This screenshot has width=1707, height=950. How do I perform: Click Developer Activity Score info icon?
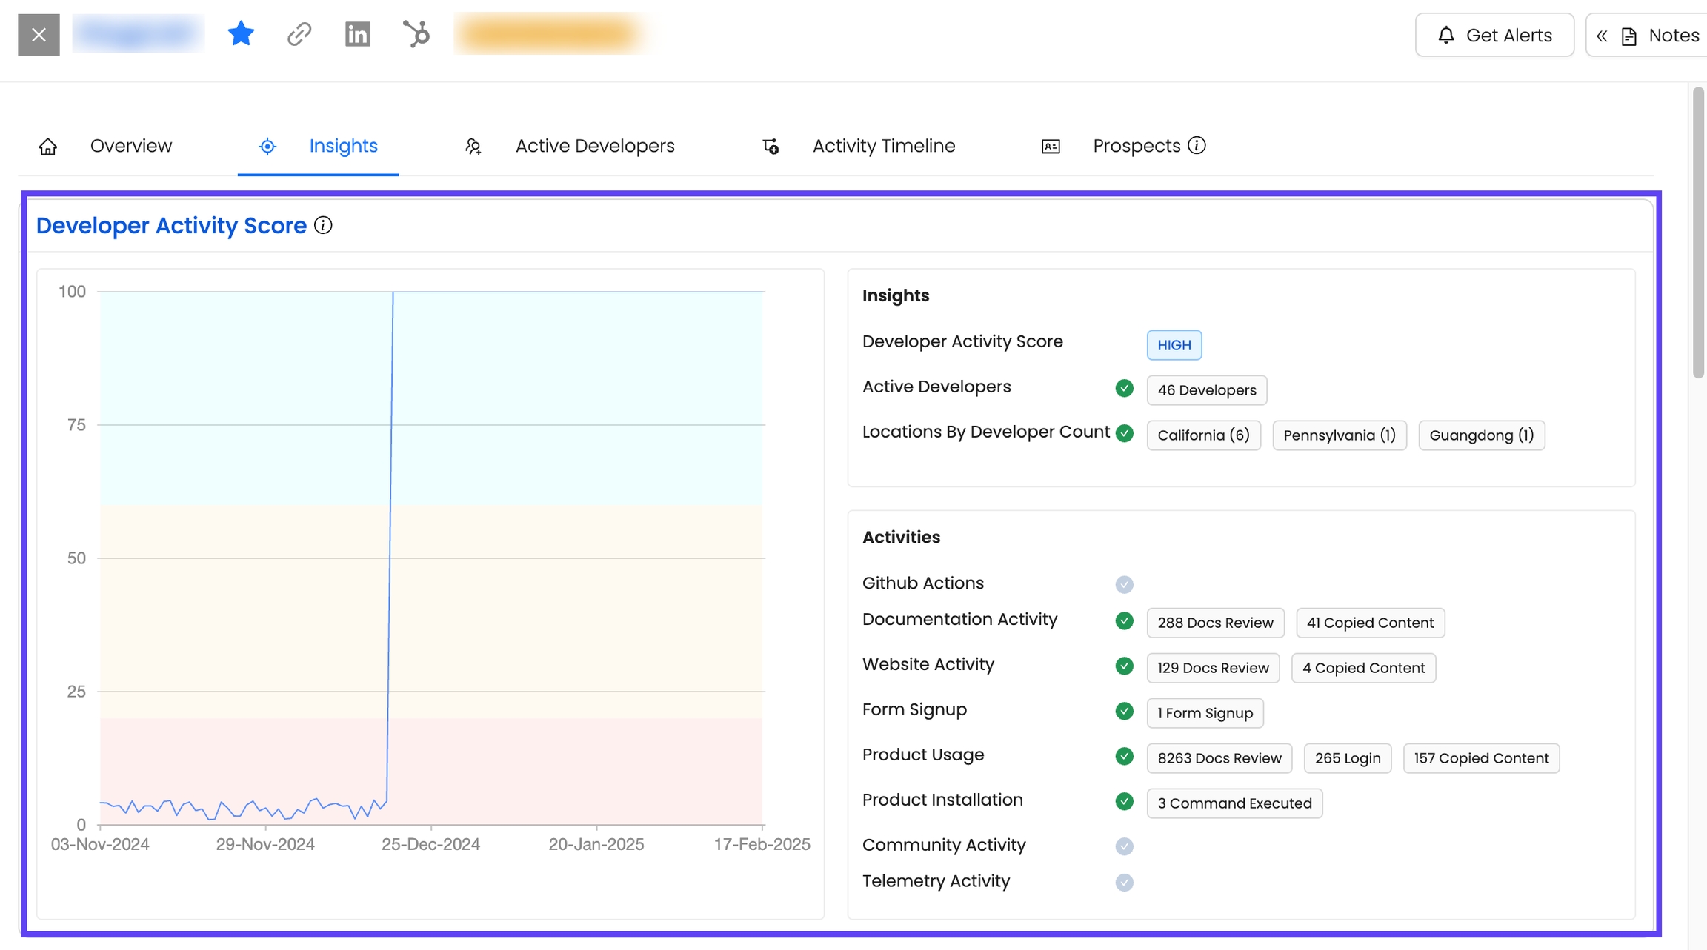(x=323, y=225)
